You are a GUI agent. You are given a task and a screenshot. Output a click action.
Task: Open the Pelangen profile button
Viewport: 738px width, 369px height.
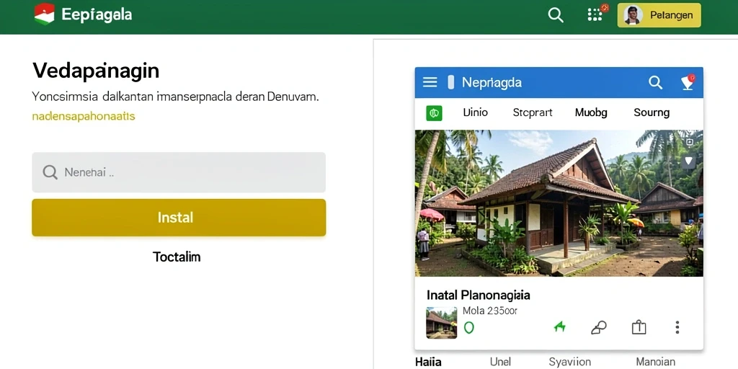tap(659, 15)
